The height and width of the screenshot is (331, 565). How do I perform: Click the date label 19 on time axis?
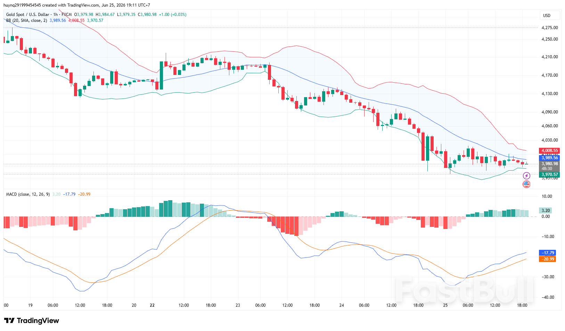(30, 305)
